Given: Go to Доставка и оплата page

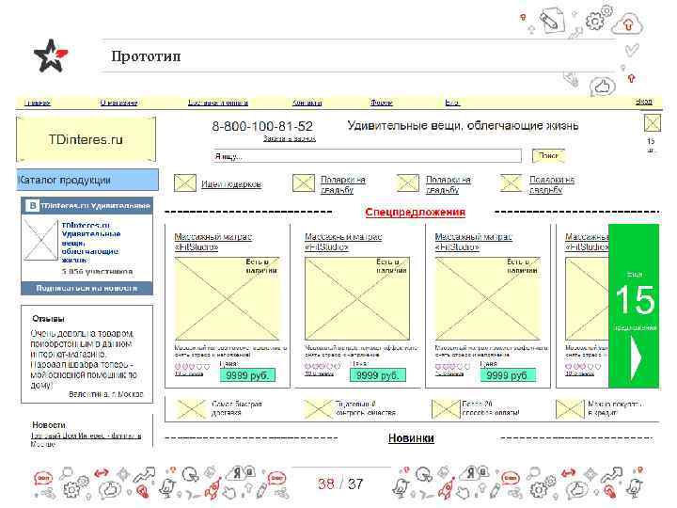Looking at the screenshot, I should [x=218, y=103].
